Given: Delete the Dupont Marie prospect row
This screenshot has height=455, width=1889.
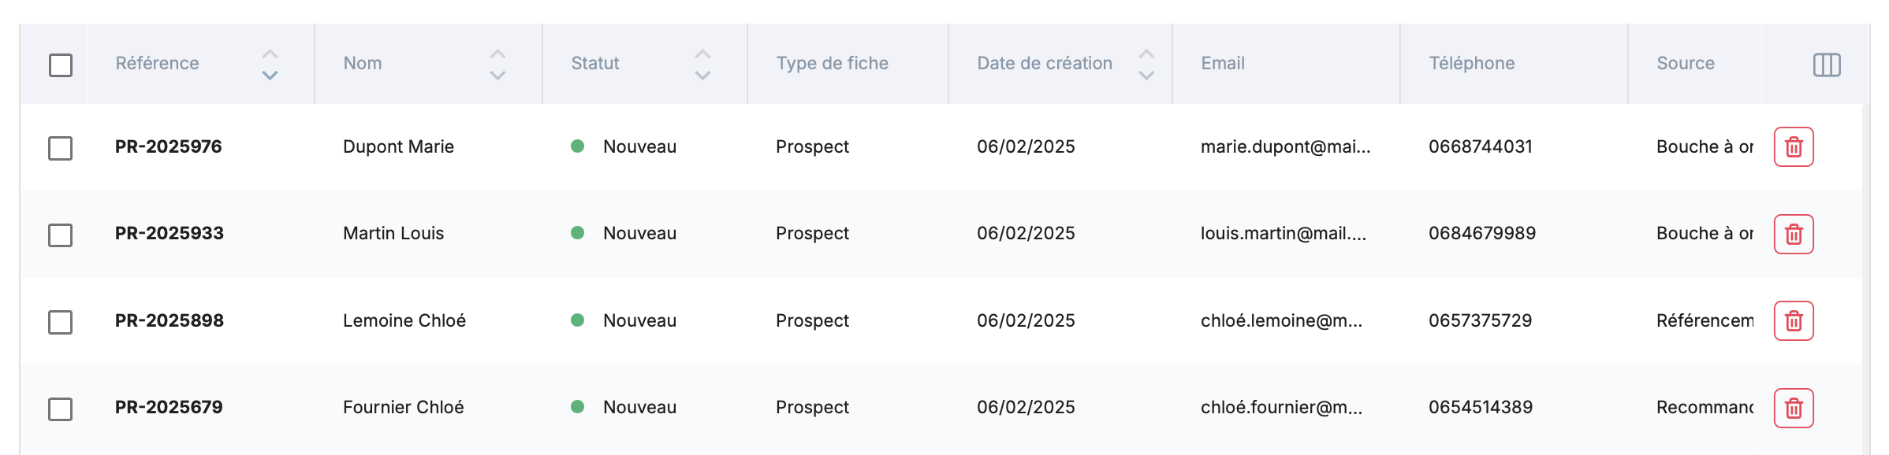Looking at the screenshot, I should tap(1793, 147).
